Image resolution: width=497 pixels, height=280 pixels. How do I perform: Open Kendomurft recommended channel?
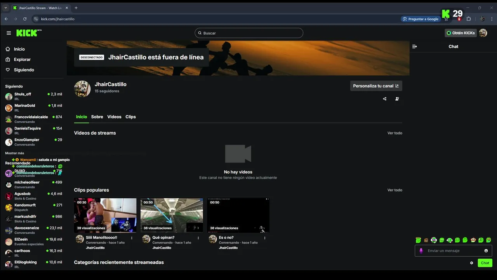(33, 207)
